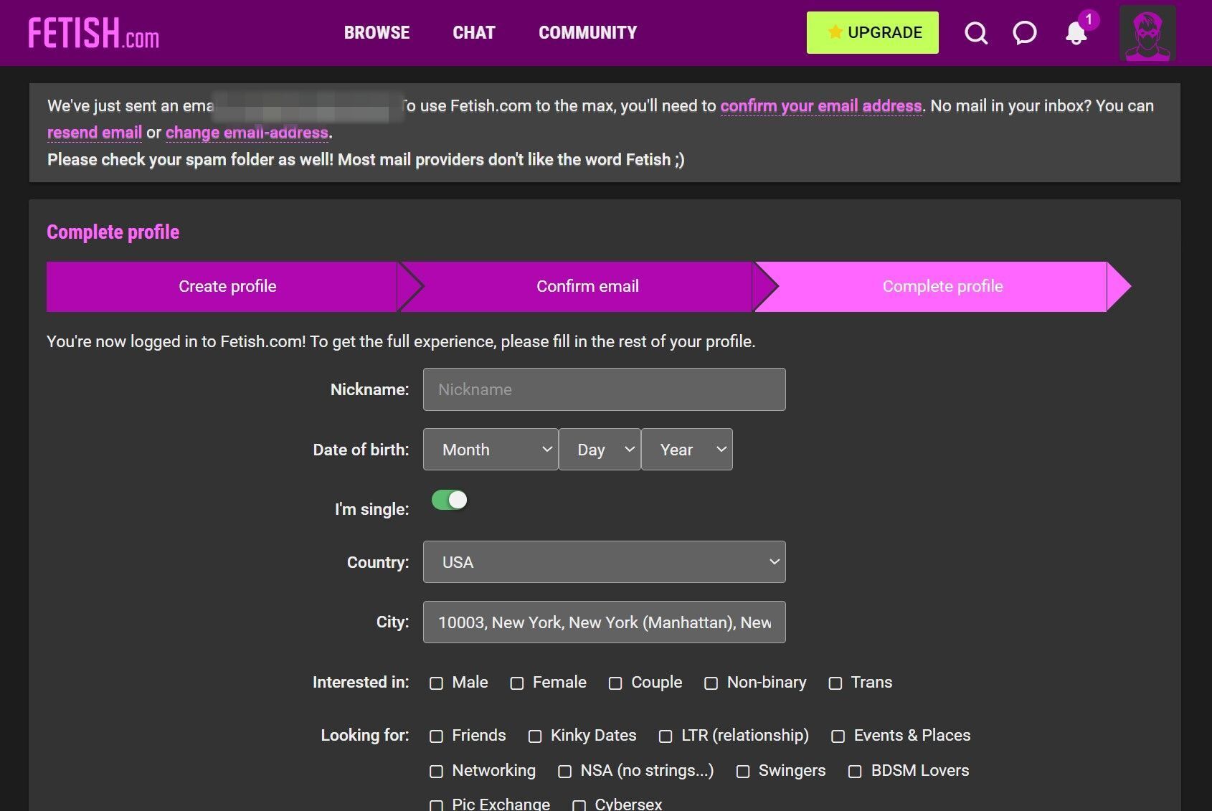Viewport: 1212px width, 811px height.
Task: Open the Community menu
Action: pyautogui.click(x=587, y=33)
